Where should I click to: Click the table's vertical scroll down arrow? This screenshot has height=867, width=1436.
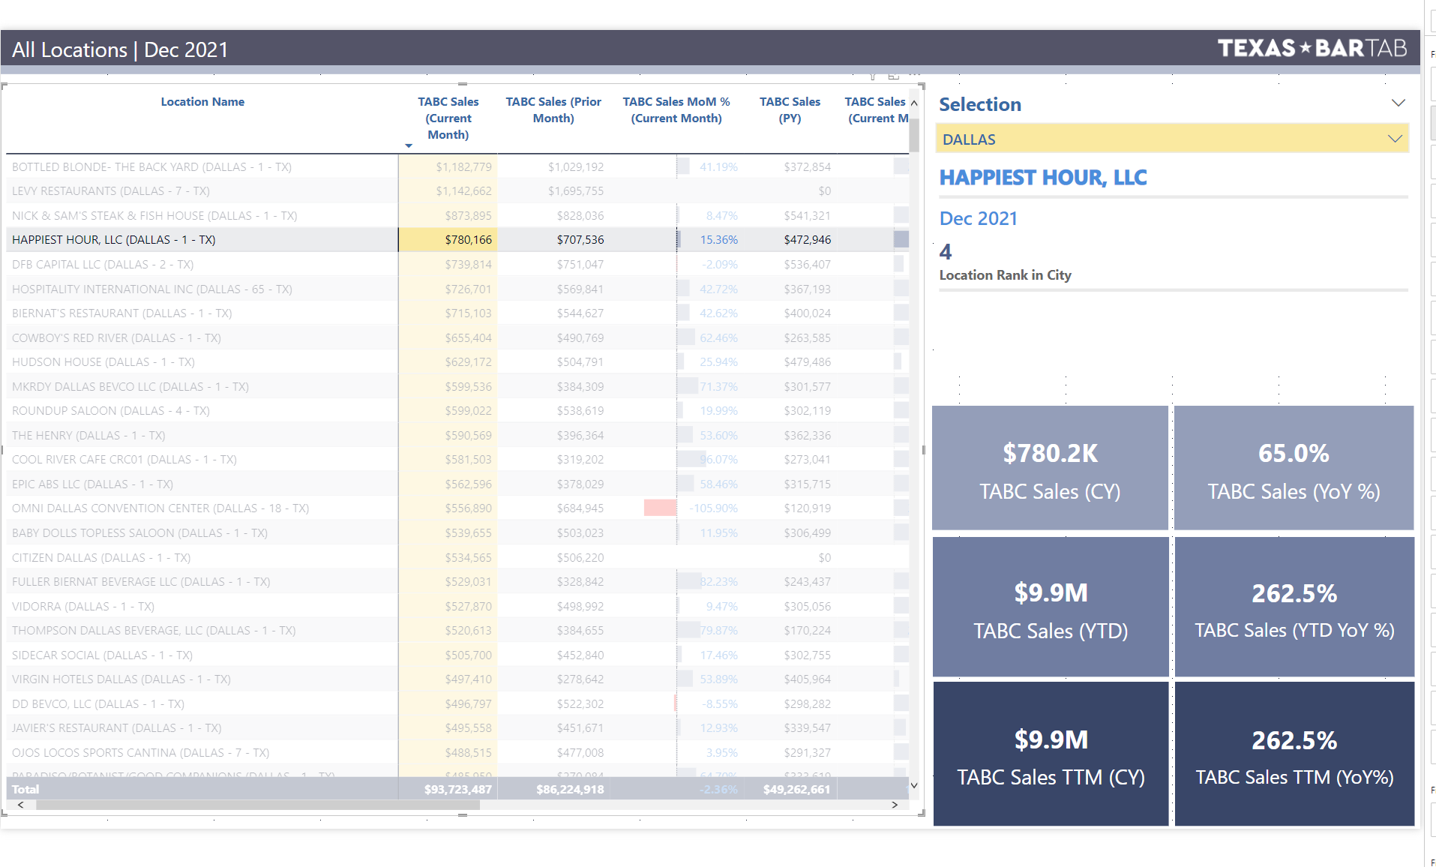click(914, 785)
